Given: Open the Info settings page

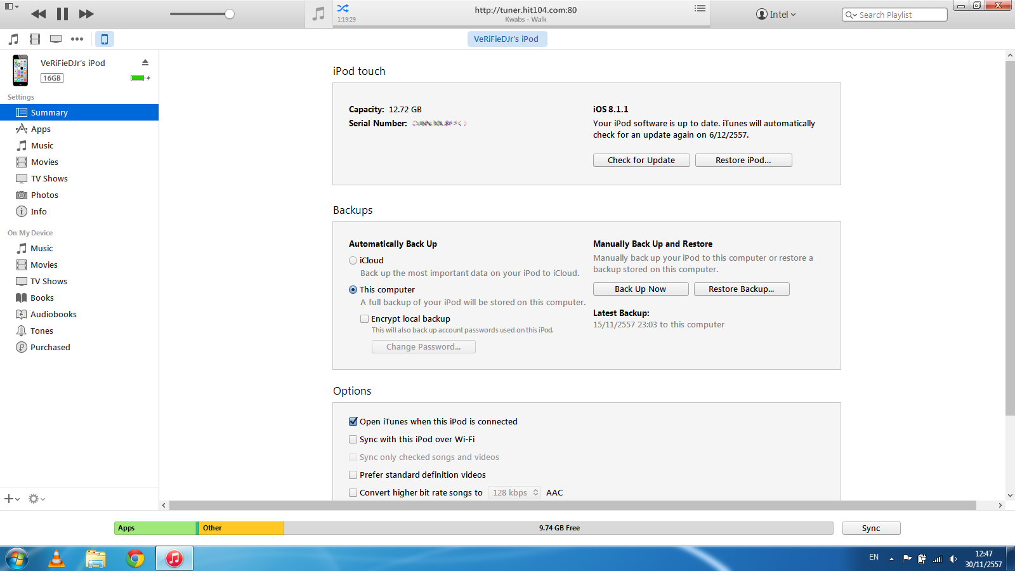Looking at the screenshot, I should (x=79, y=211).
